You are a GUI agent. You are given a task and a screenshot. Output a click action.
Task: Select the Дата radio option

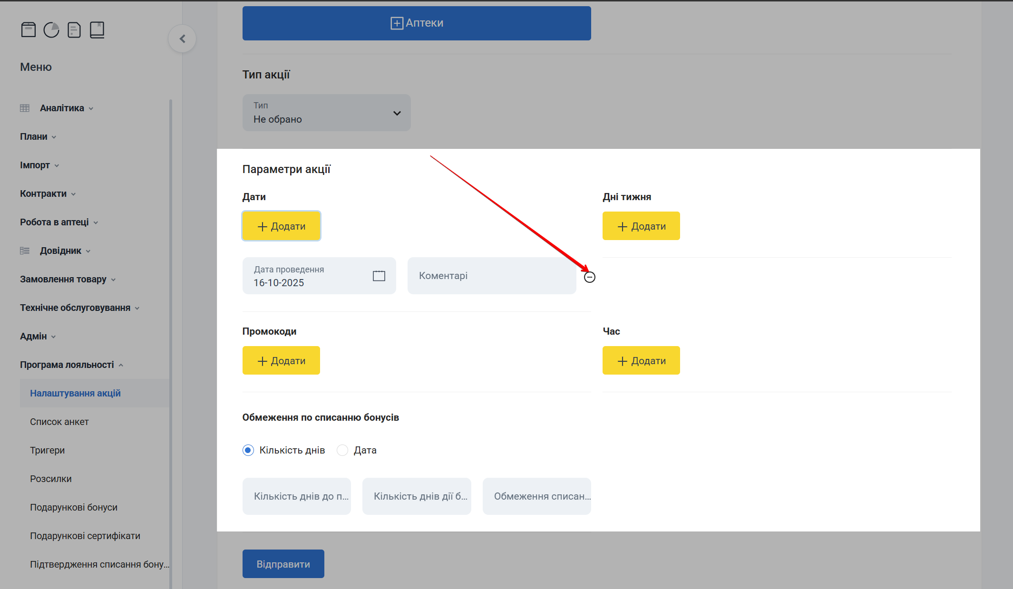(x=342, y=450)
